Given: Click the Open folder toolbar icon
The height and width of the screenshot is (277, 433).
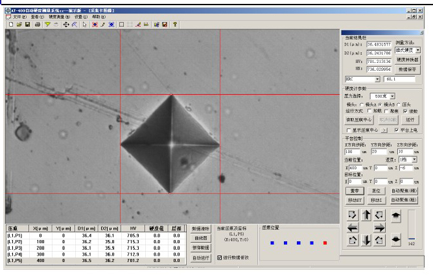Looking at the screenshot, I should pyautogui.click(x=19, y=24).
